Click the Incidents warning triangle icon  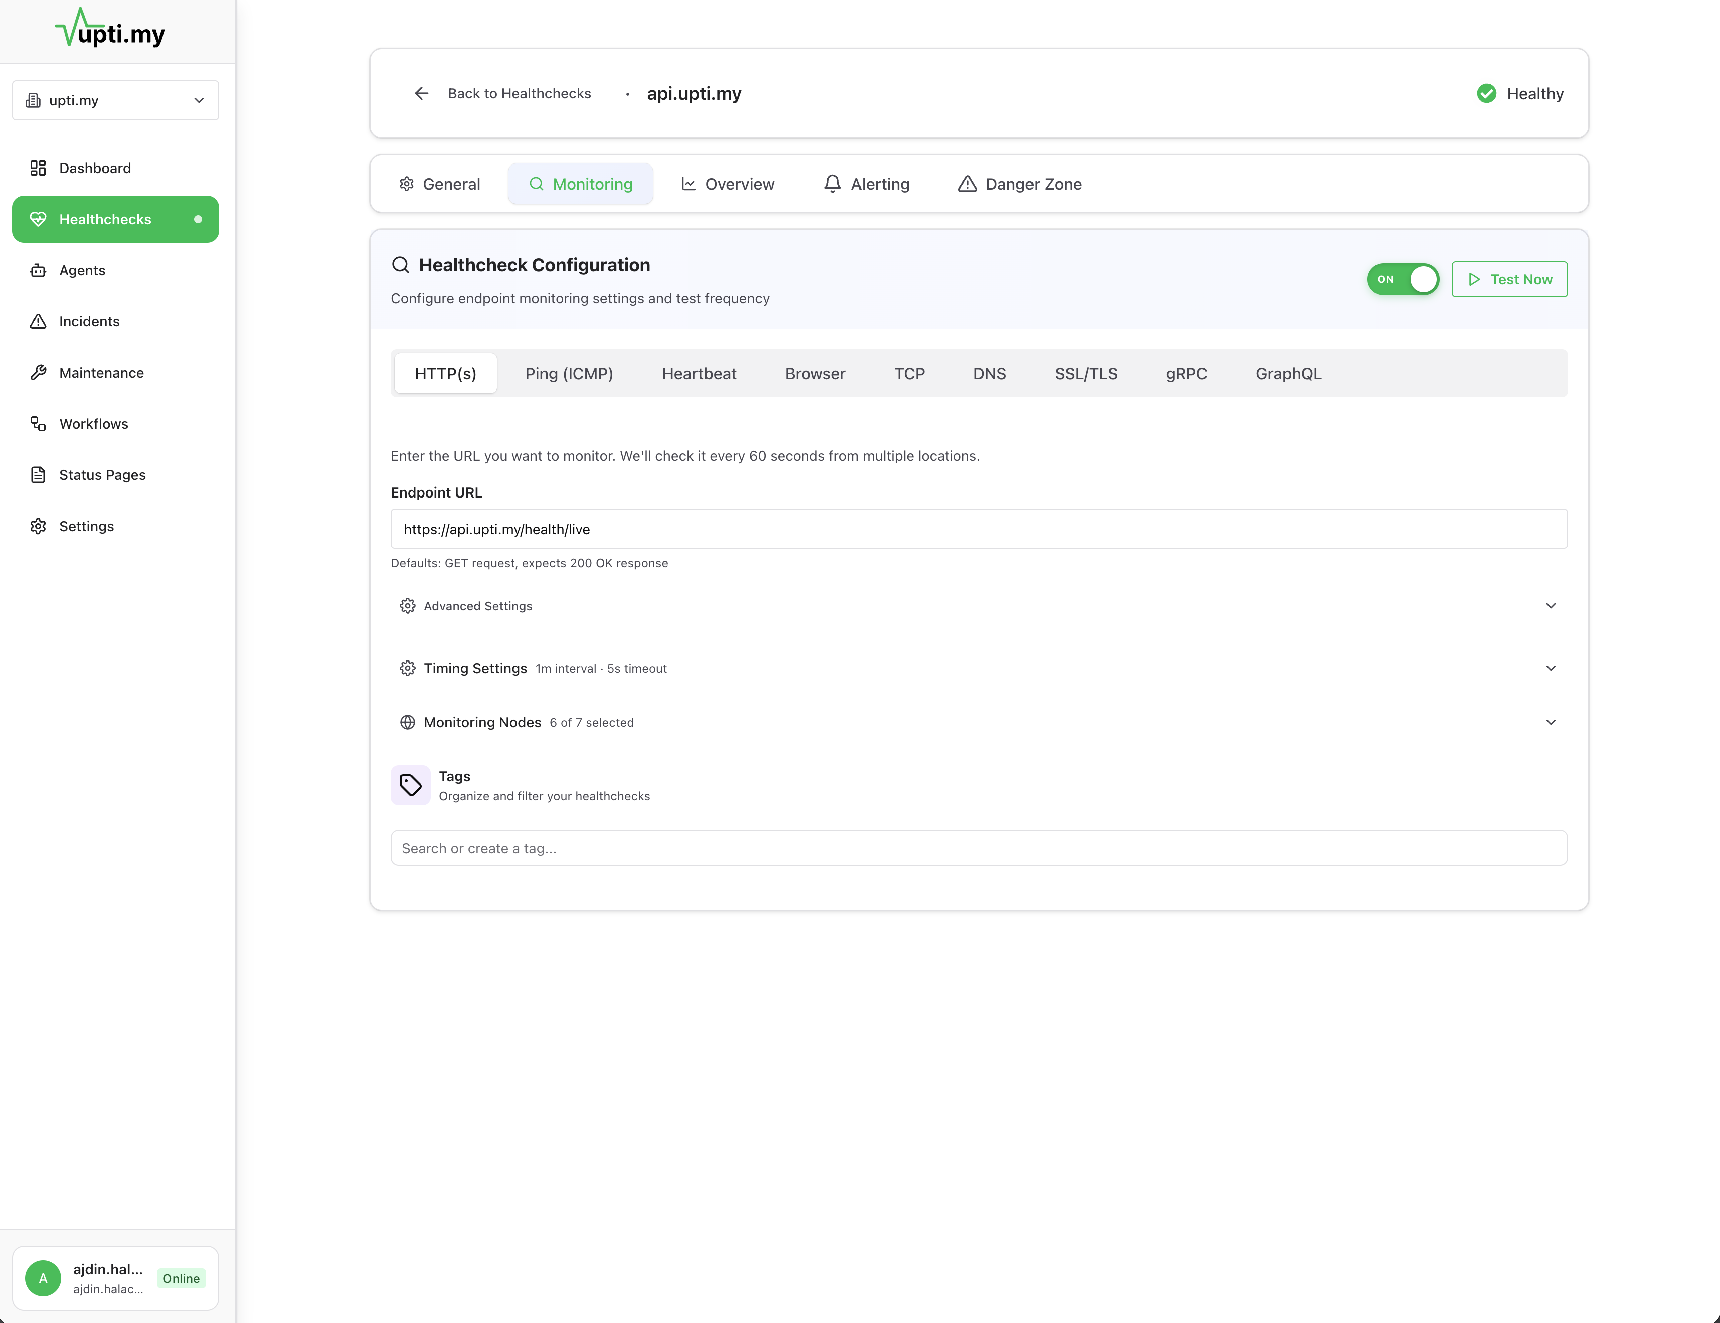coord(38,321)
